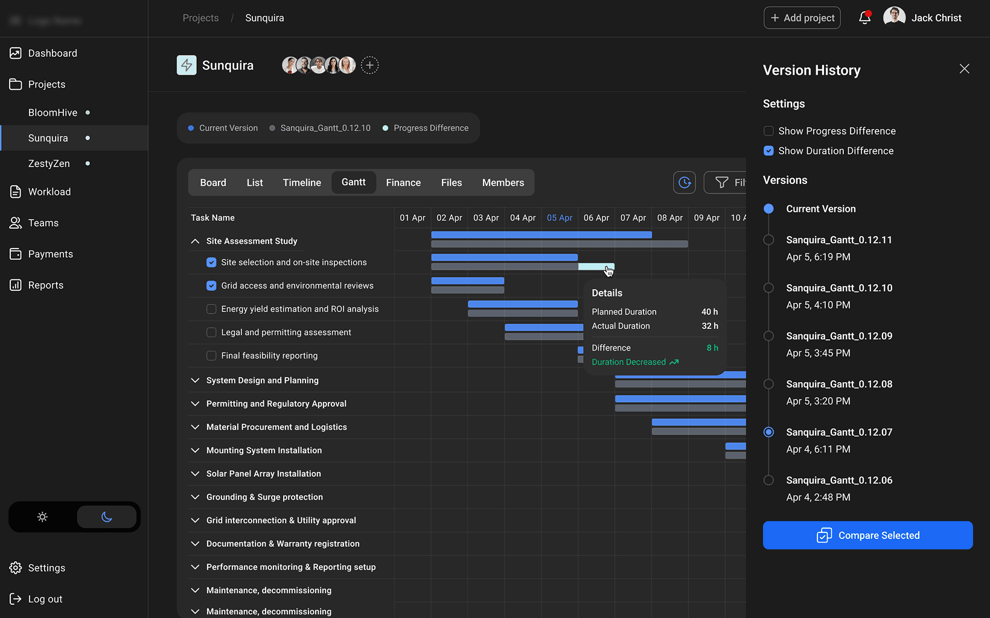
Task: Open the Reports page in sidebar
Action: [x=45, y=285]
